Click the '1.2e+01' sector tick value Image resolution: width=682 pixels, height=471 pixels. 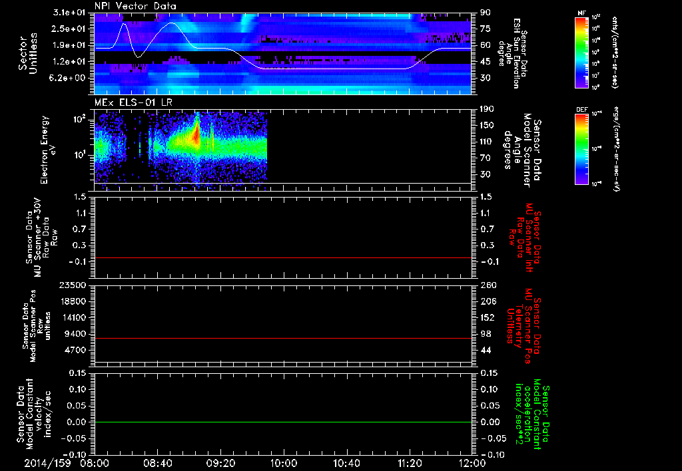[69, 62]
